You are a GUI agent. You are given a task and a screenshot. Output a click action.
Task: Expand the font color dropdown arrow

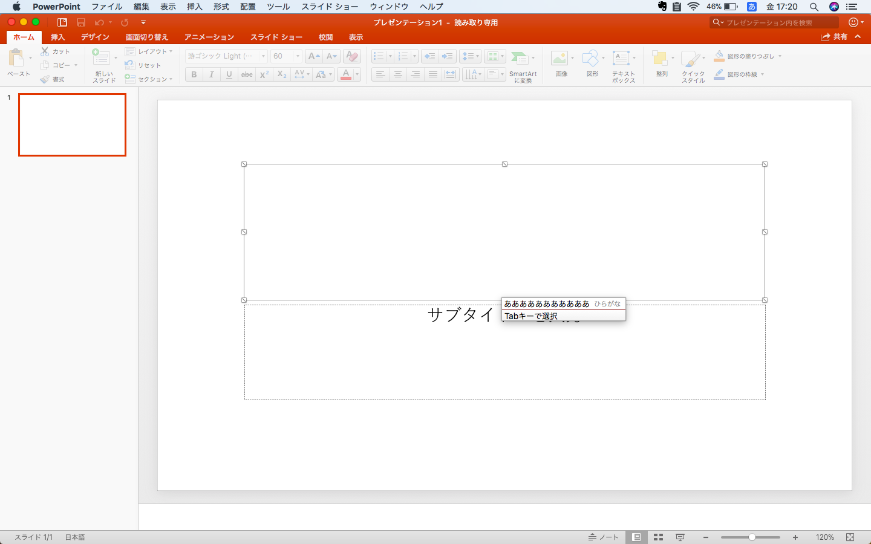click(x=357, y=74)
